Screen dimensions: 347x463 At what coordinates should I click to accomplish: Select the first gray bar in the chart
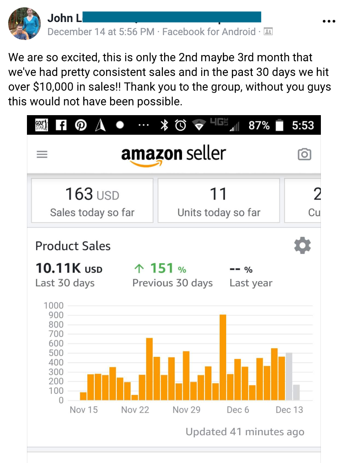point(289,376)
